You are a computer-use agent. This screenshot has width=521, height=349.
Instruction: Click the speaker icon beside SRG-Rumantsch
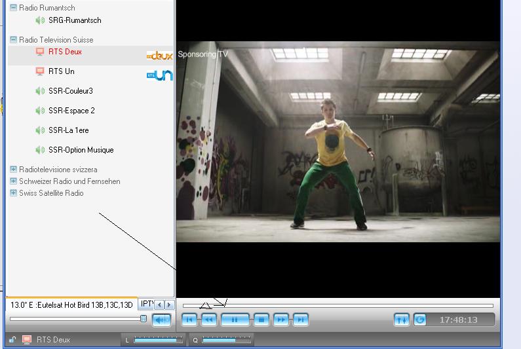[x=40, y=20]
